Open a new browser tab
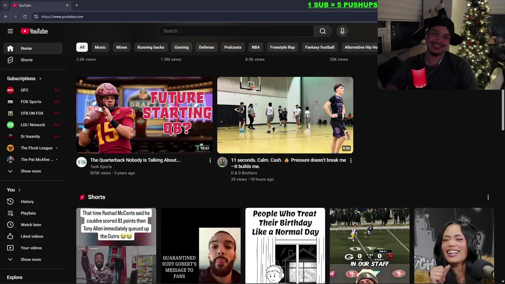This screenshot has height=284, width=505. pyautogui.click(x=77, y=5)
